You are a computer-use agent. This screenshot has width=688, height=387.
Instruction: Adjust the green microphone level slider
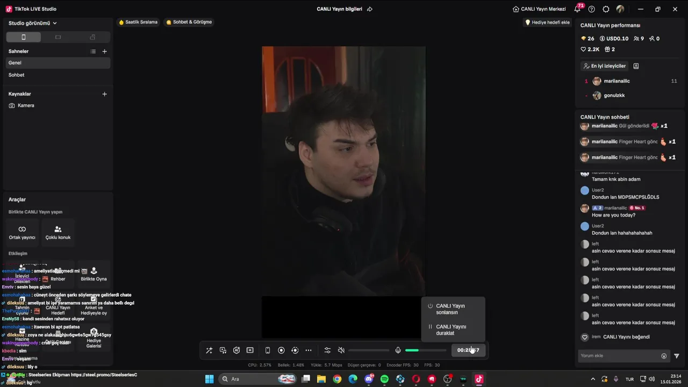coord(426,350)
